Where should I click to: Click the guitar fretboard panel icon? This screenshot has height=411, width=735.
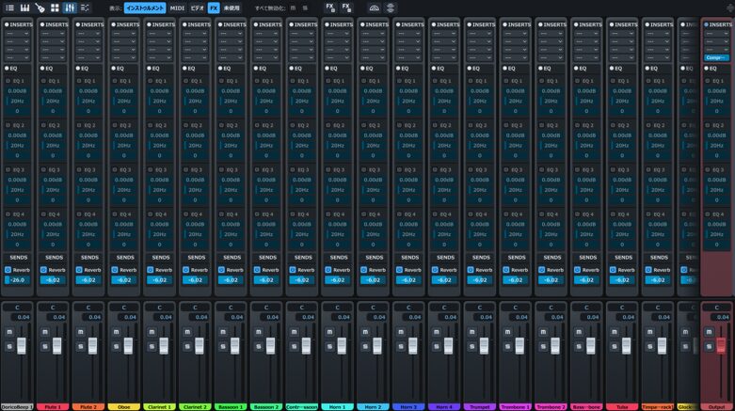pos(40,8)
